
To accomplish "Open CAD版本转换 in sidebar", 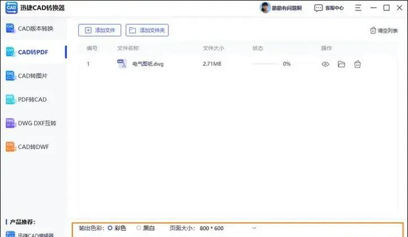I will coord(33,28).
